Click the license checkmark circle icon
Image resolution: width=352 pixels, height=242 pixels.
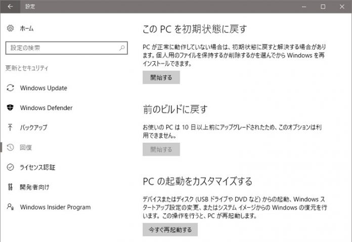[10, 167]
